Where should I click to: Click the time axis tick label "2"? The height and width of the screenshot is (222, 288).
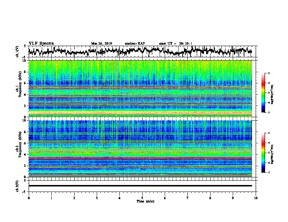coord(74,198)
